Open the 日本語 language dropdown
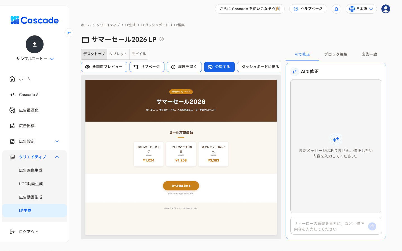 [361, 9]
